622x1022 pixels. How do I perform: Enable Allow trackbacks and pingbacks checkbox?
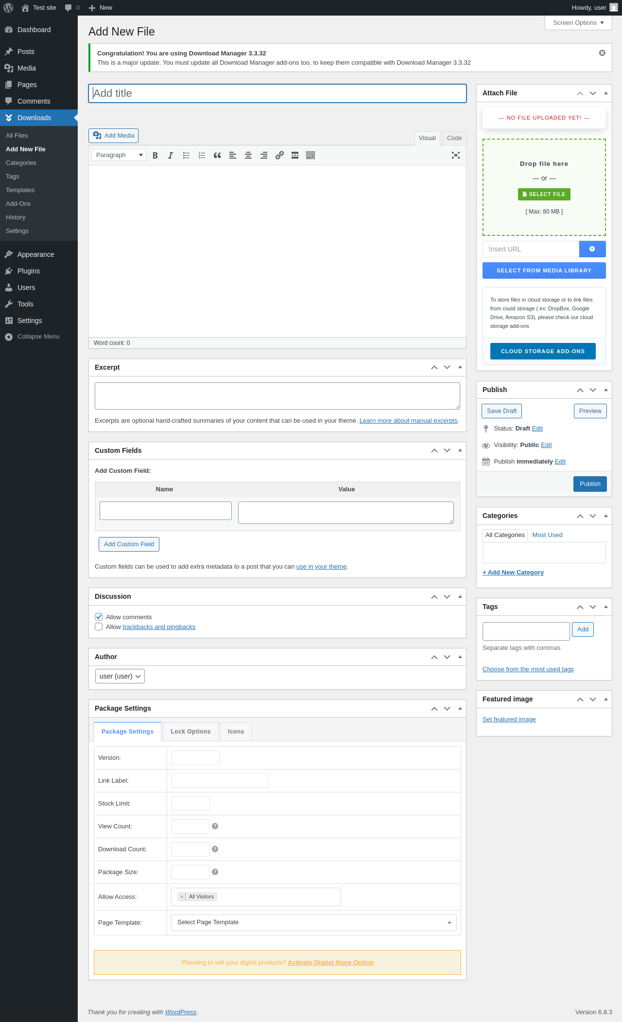[x=99, y=627]
